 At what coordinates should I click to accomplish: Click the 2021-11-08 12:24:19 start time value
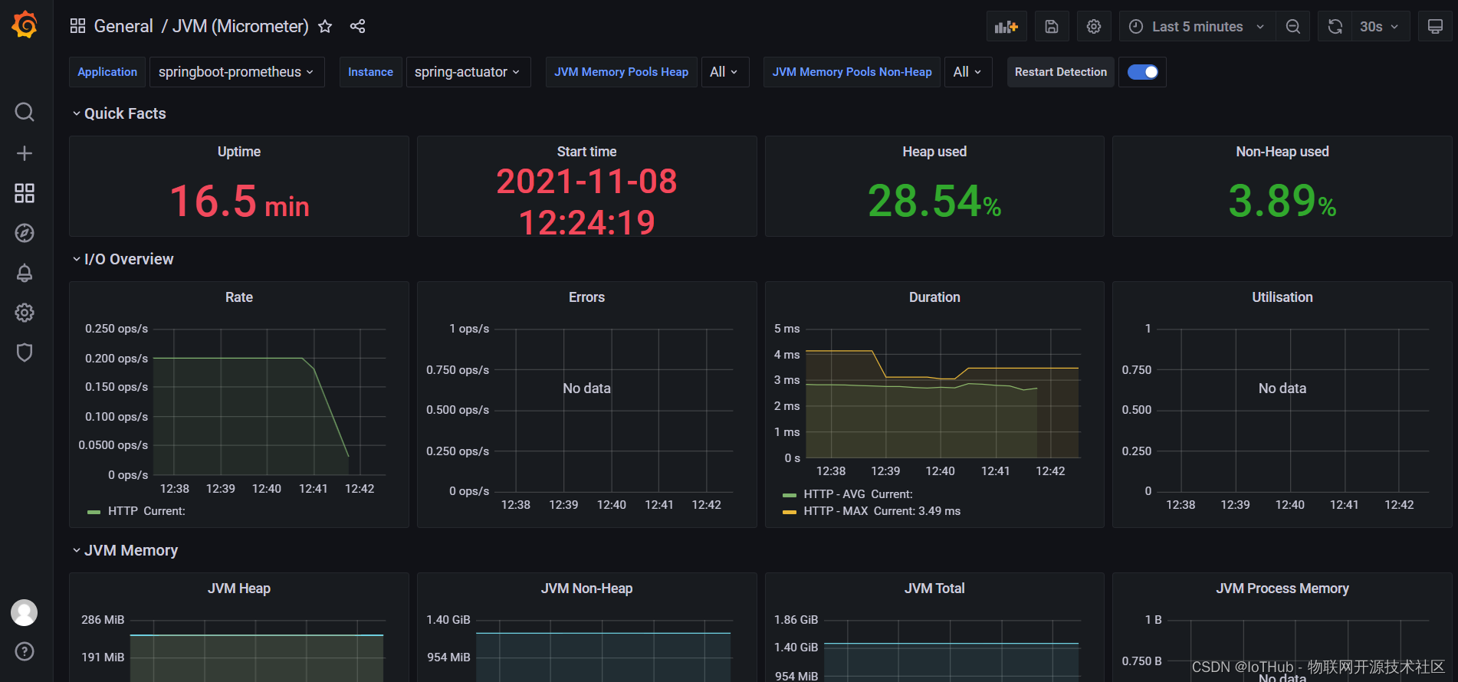[x=586, y=202]
